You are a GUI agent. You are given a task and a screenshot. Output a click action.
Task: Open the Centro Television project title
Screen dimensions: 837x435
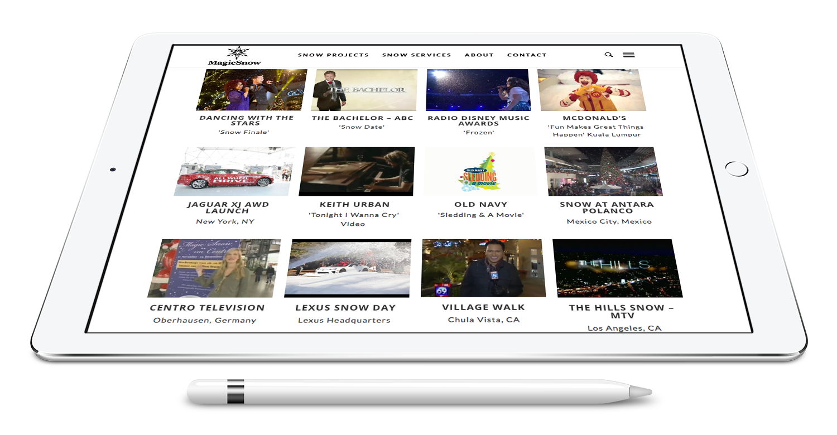tap(207, 308)
